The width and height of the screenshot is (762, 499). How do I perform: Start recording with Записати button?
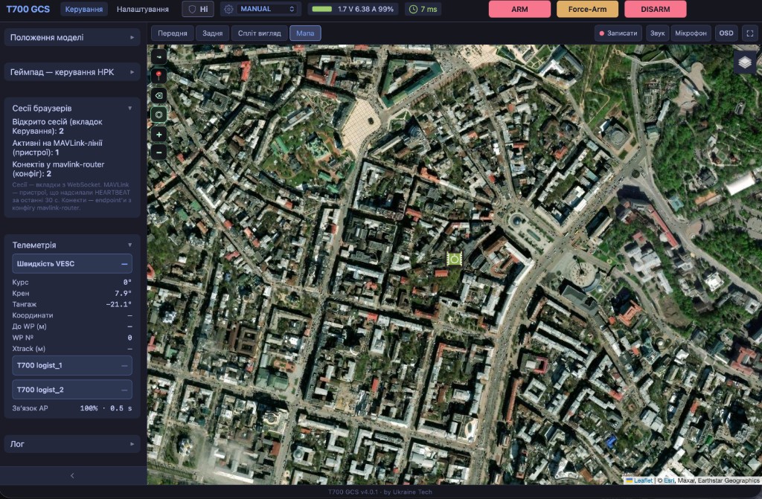coord(618,33)
